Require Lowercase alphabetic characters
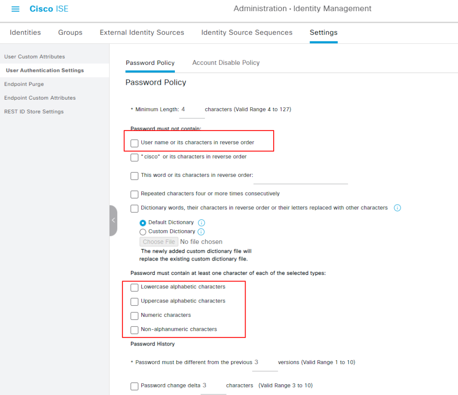The image size is (458, 395). tap(134, 287)
